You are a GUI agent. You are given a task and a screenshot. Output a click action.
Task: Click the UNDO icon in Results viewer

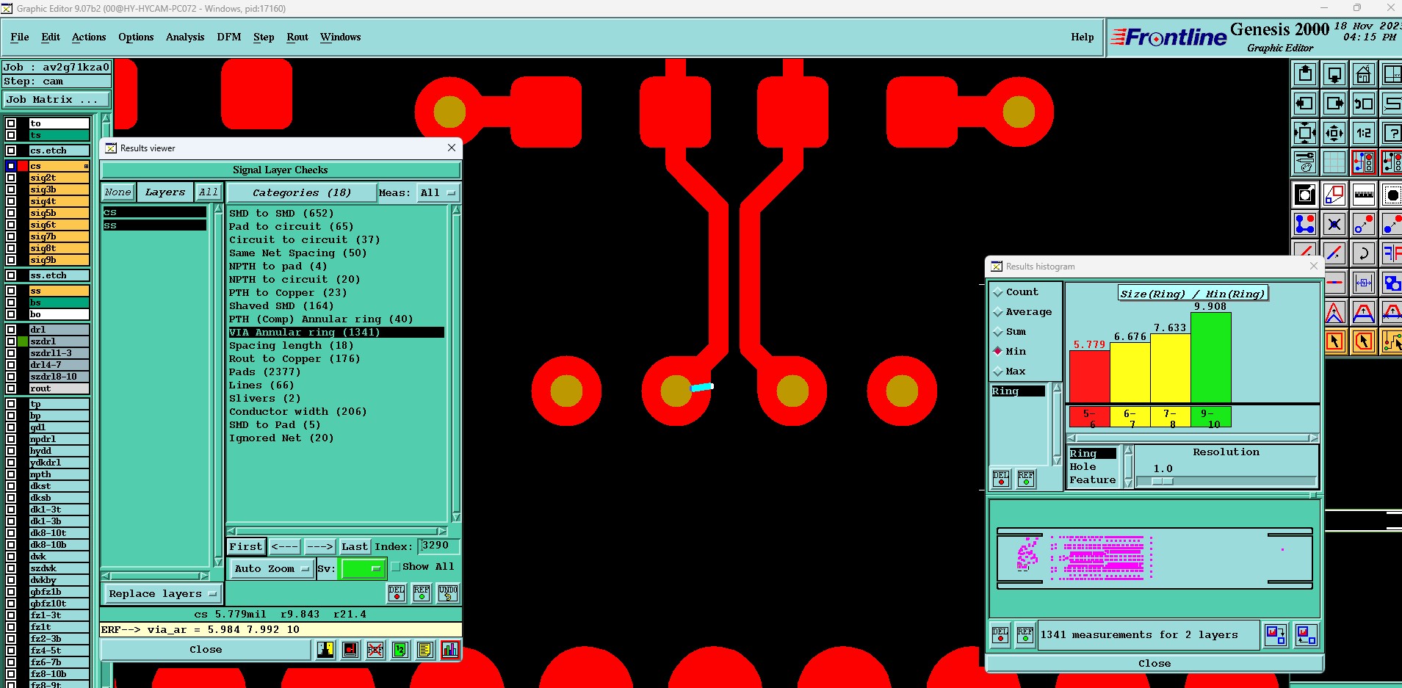point(448,593)
